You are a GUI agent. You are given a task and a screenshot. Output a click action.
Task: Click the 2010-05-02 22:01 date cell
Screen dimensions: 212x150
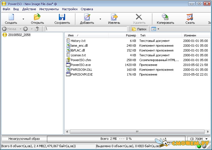195,74
